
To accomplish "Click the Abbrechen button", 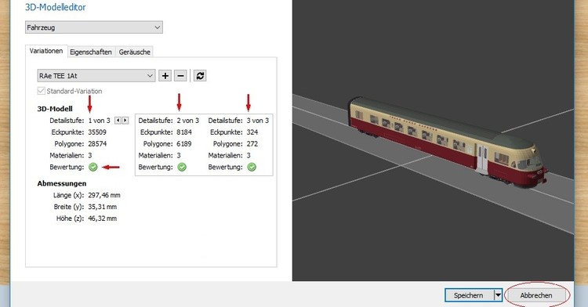I will click(536, 295).
